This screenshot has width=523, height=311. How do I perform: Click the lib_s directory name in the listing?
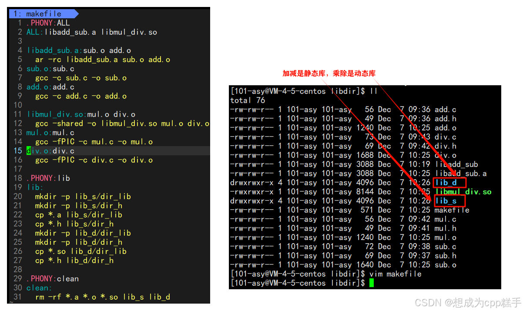[446, 201]
